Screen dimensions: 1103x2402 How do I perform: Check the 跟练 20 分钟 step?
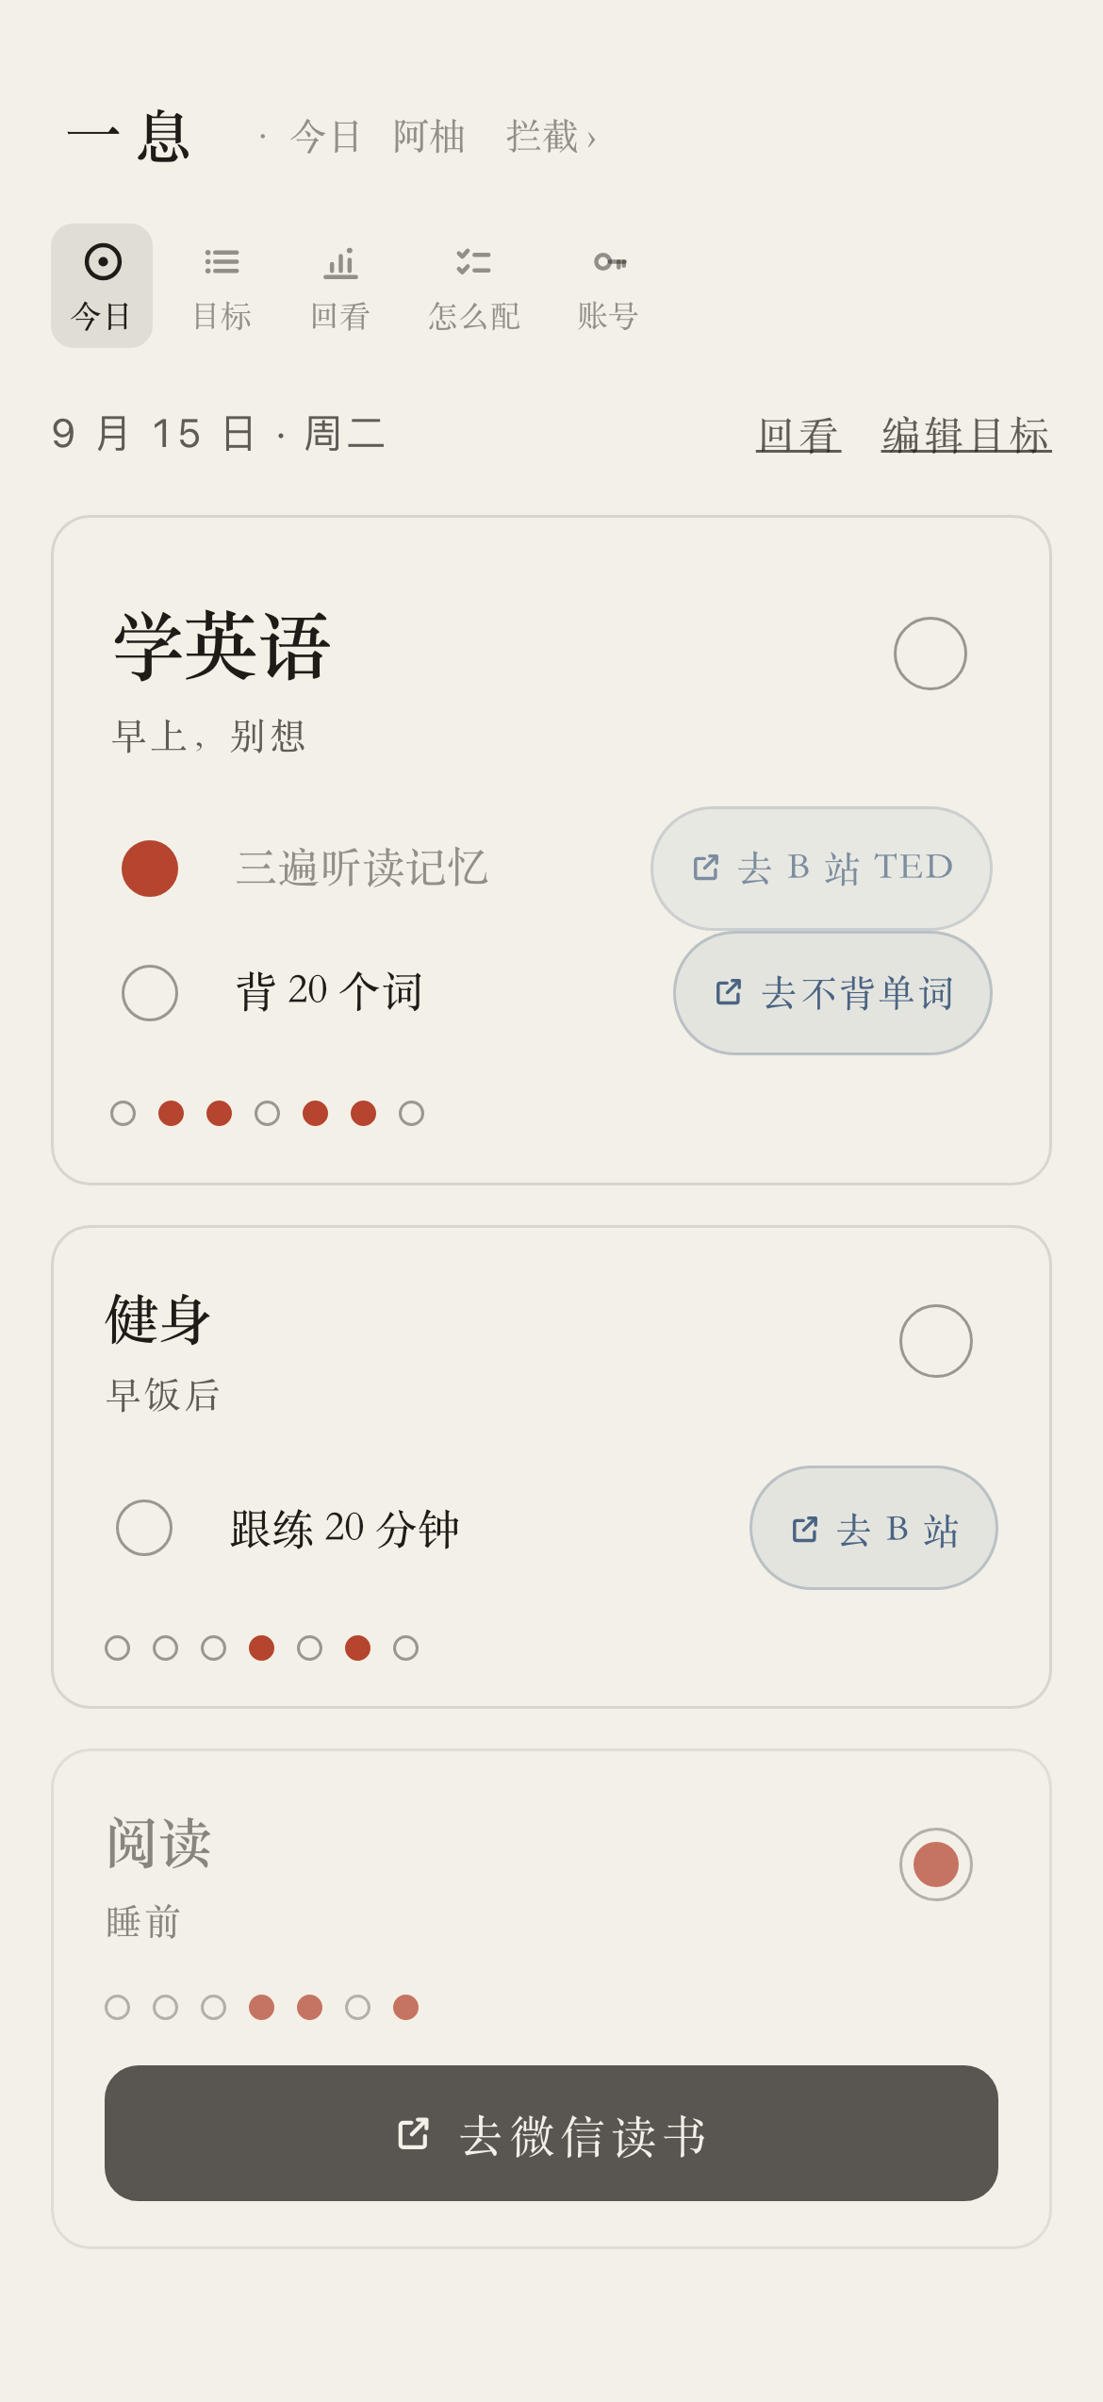coord(144,1528)
